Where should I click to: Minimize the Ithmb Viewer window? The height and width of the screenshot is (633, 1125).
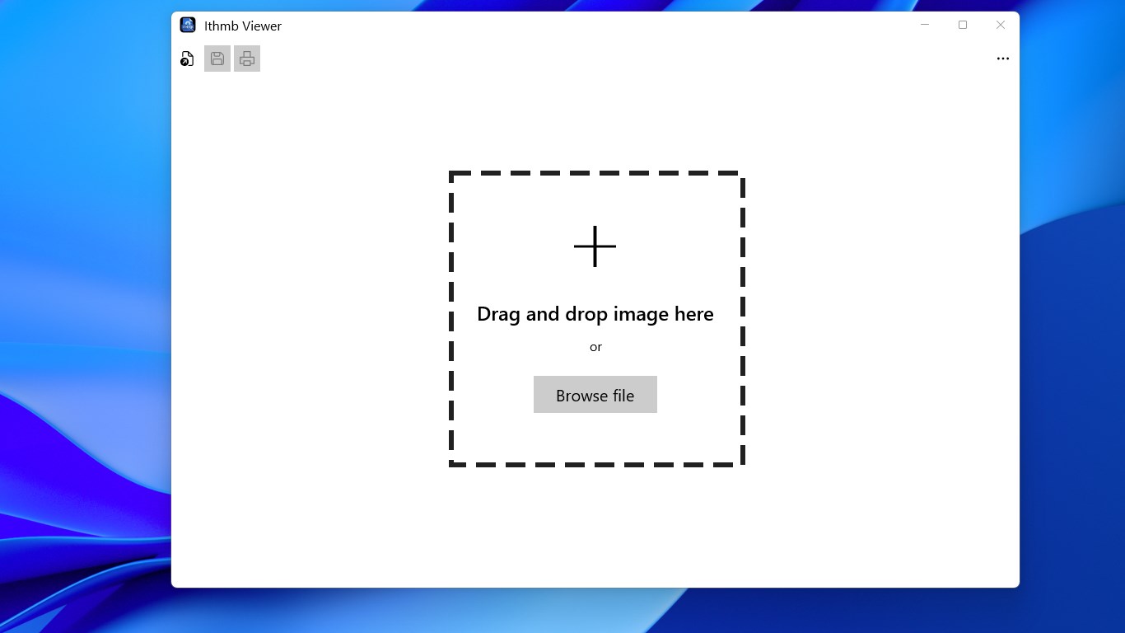(924, 25)
